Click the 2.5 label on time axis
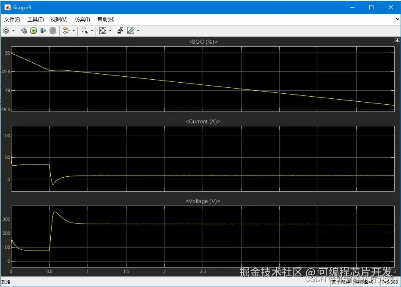Viewport: 401px width, 287px height. click(203, 271)
